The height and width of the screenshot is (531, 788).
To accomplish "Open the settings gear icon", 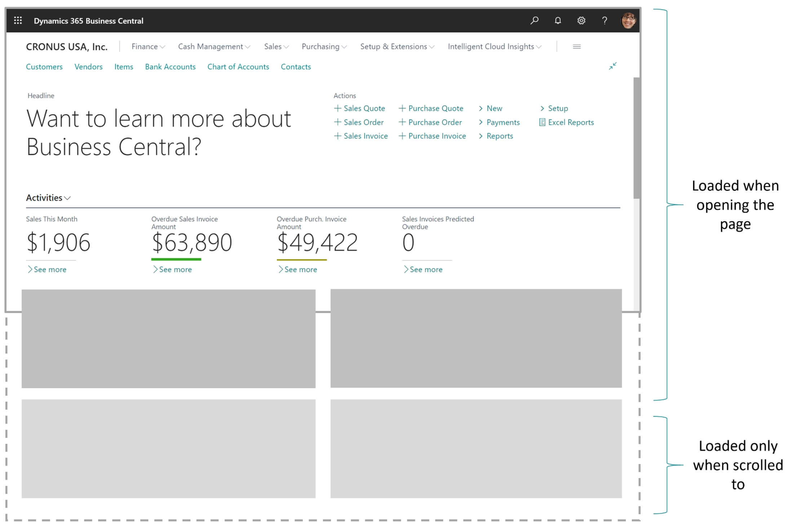I will click(x=581, y=21).
